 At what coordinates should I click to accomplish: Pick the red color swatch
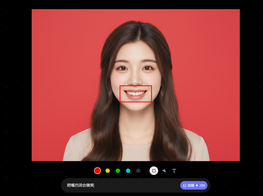[97, 171]
